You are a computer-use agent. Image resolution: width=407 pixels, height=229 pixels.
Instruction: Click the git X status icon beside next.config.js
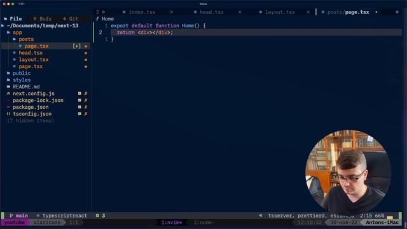pyautogui.click(x=86, y=94)
